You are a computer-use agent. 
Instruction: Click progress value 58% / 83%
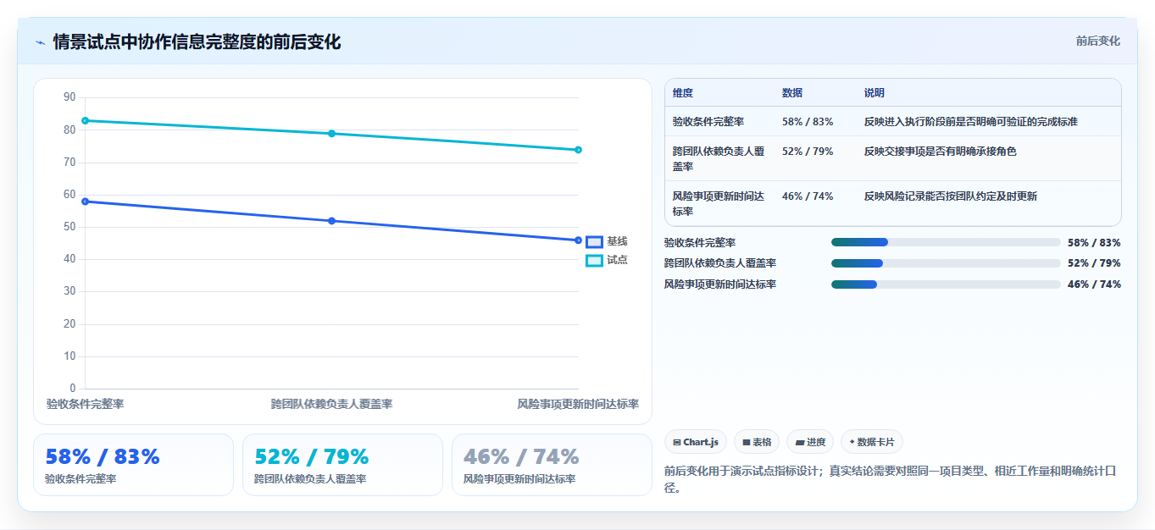point(1094,242)
